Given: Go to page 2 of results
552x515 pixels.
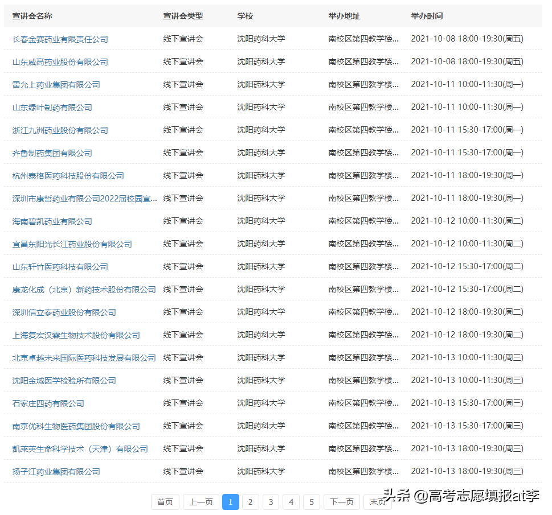Looking at the screenshot, I should (250, 502).
